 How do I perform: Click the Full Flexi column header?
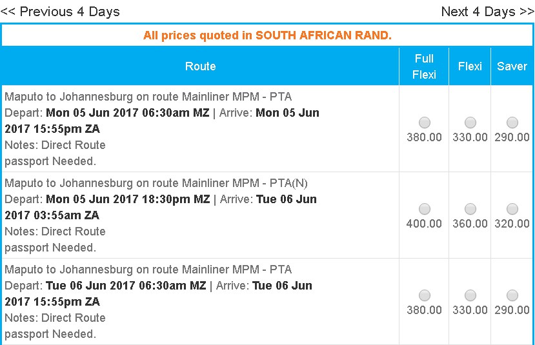424,66
